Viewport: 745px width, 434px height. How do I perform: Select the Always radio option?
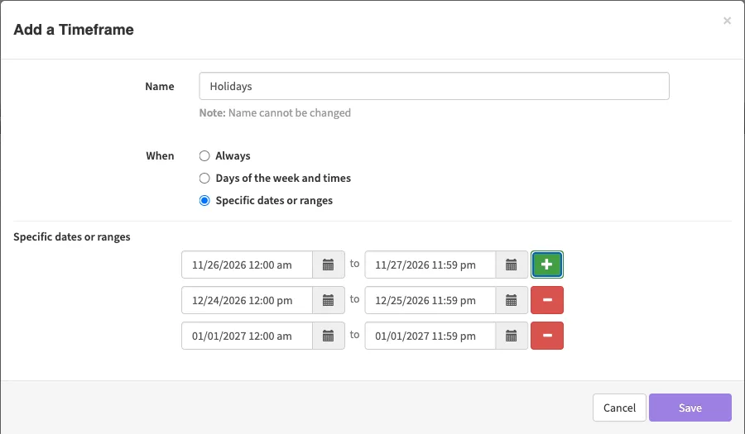204,155
